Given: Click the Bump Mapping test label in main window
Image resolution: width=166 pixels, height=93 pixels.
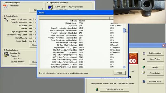Looking at the screenshot, I should click(x=21, y=38).
